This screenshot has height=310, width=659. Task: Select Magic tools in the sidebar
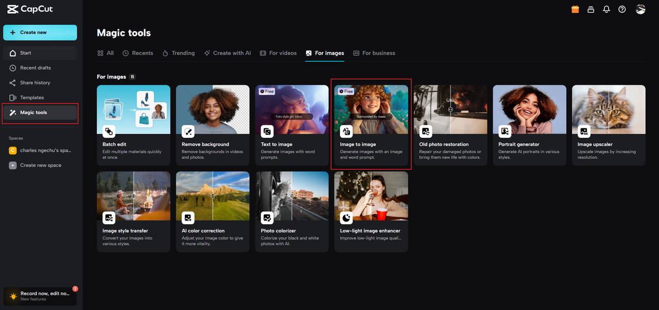click(x=40, y=113)
